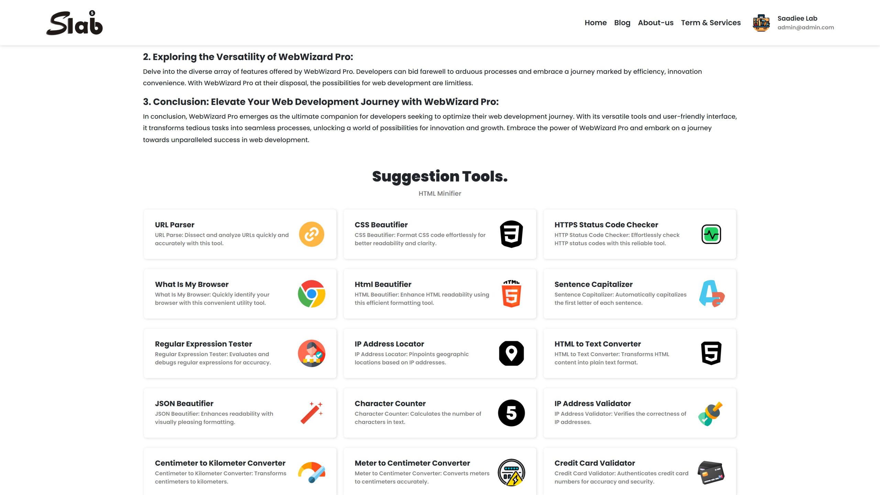The width and height of the screenshot is (880, 495).
Task: Click the Term & Services menu item
Action: (711, 22)
